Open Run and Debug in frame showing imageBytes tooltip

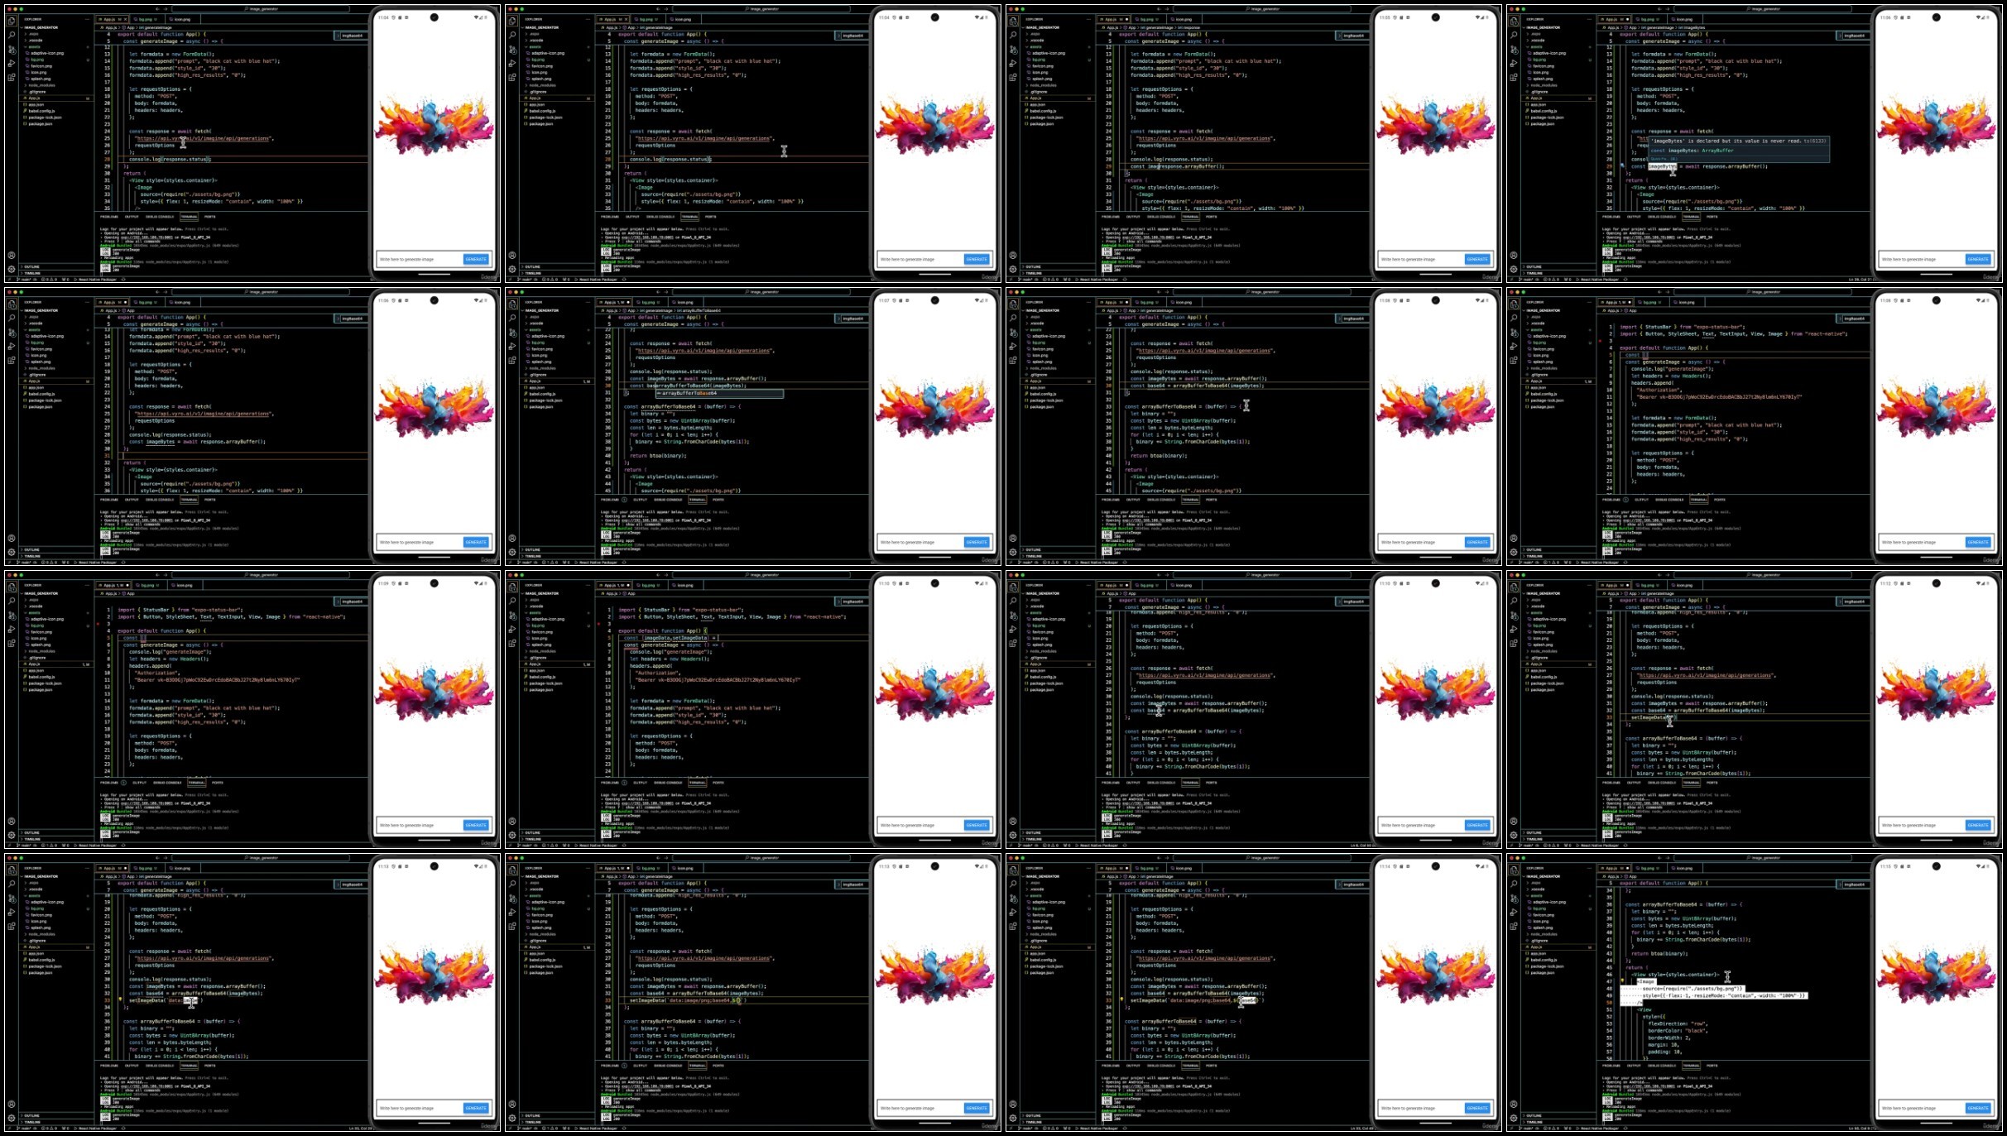tap(1514, 63)
